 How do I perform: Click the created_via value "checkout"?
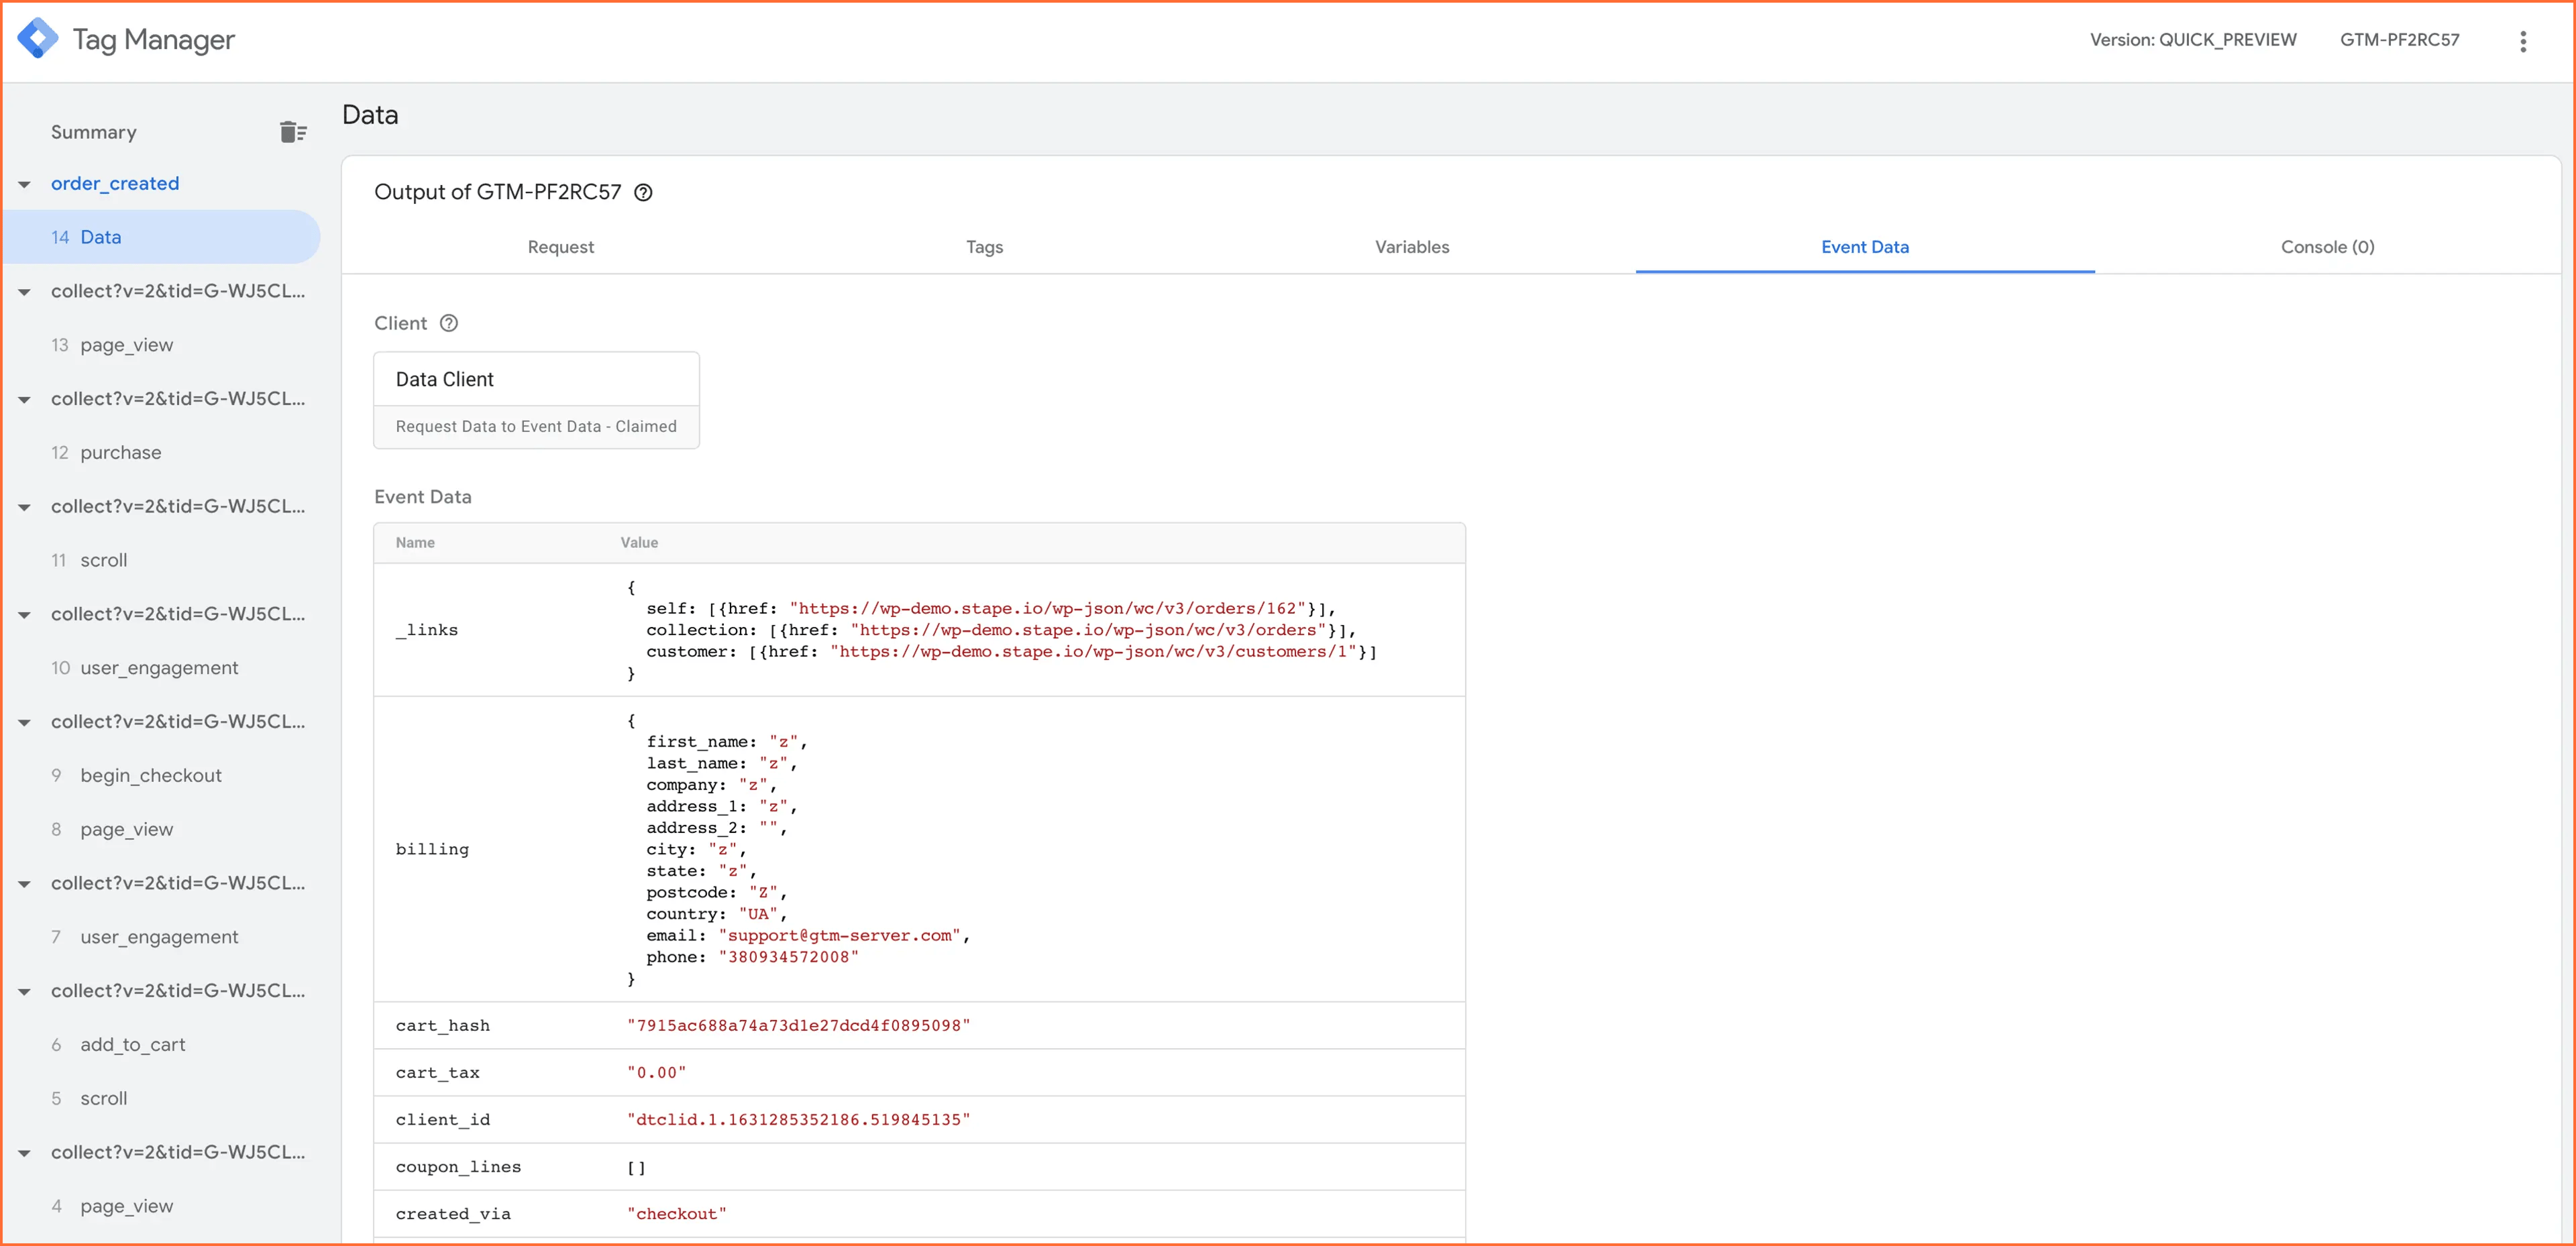click(676, 1214)
